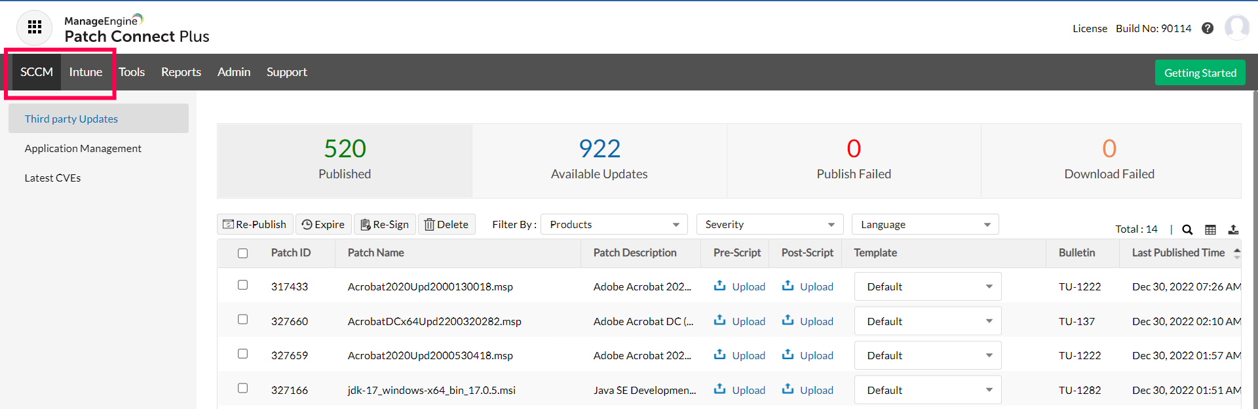Open the apps grid launcher icon
This screenshot has width=1258, height=409.
[x=34, y=28]
